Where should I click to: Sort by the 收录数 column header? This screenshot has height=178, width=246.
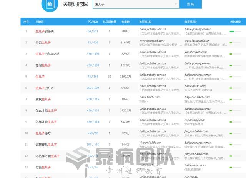(126, 22)
